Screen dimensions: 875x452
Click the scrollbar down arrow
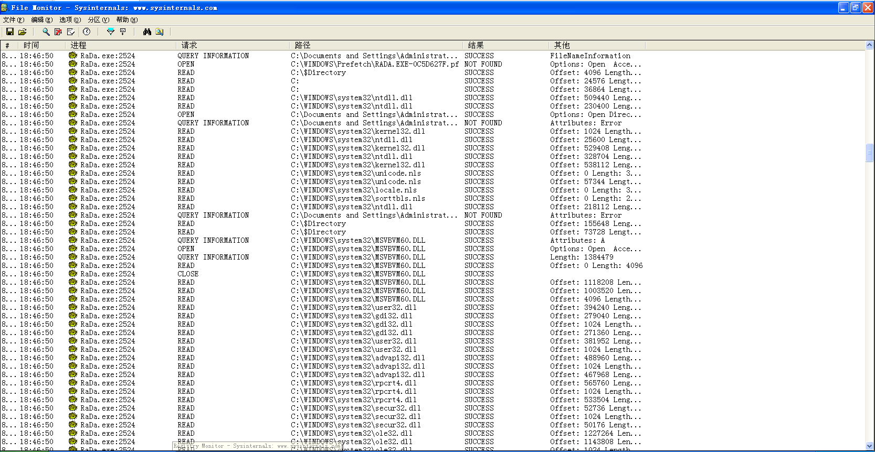pyautogui.click(x=870, y=446)
